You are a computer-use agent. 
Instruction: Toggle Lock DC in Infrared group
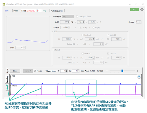pos(108,54)
